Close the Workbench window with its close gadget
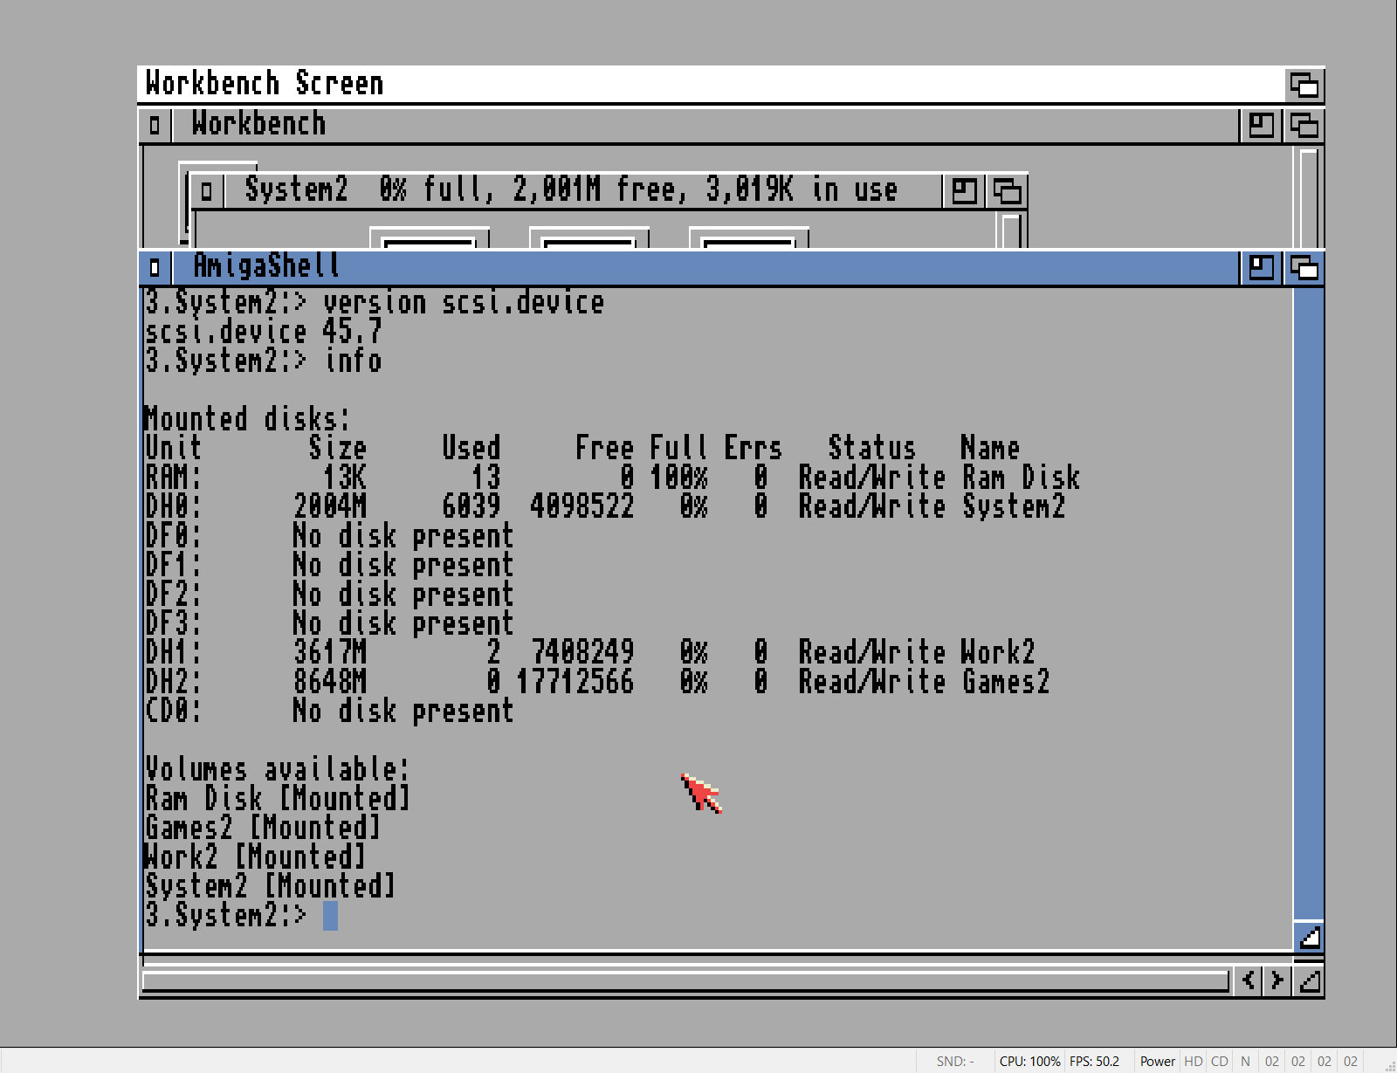This screenshot has width=1397, height=1073. 155,125
